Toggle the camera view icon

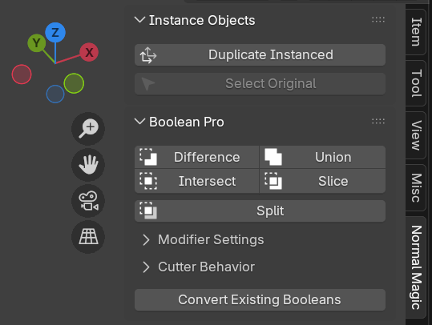(88, 201)
